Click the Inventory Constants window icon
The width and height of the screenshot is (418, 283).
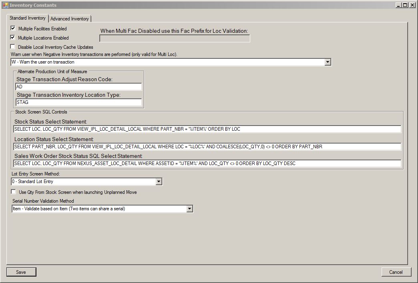(5, 5)
